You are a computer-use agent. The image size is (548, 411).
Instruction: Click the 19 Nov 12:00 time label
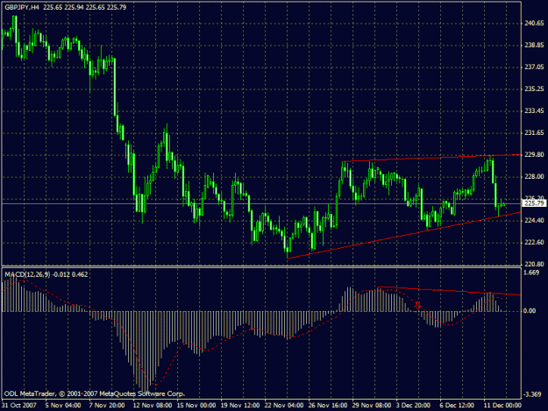[x=240, y=405]
